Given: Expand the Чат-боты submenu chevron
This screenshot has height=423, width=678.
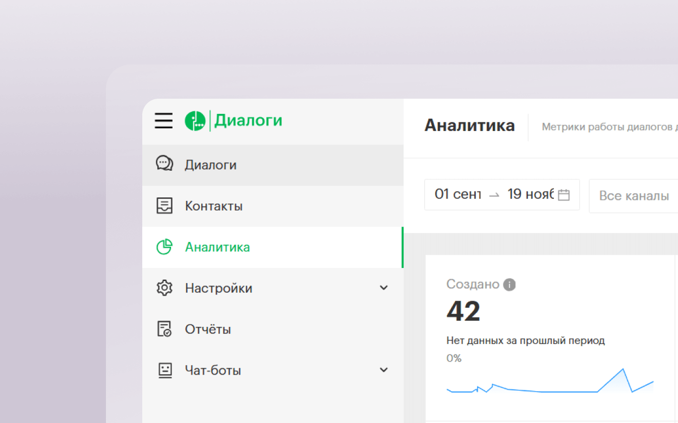Looking at the screenshot, I should pyautogui.click(x=383, y=370).
